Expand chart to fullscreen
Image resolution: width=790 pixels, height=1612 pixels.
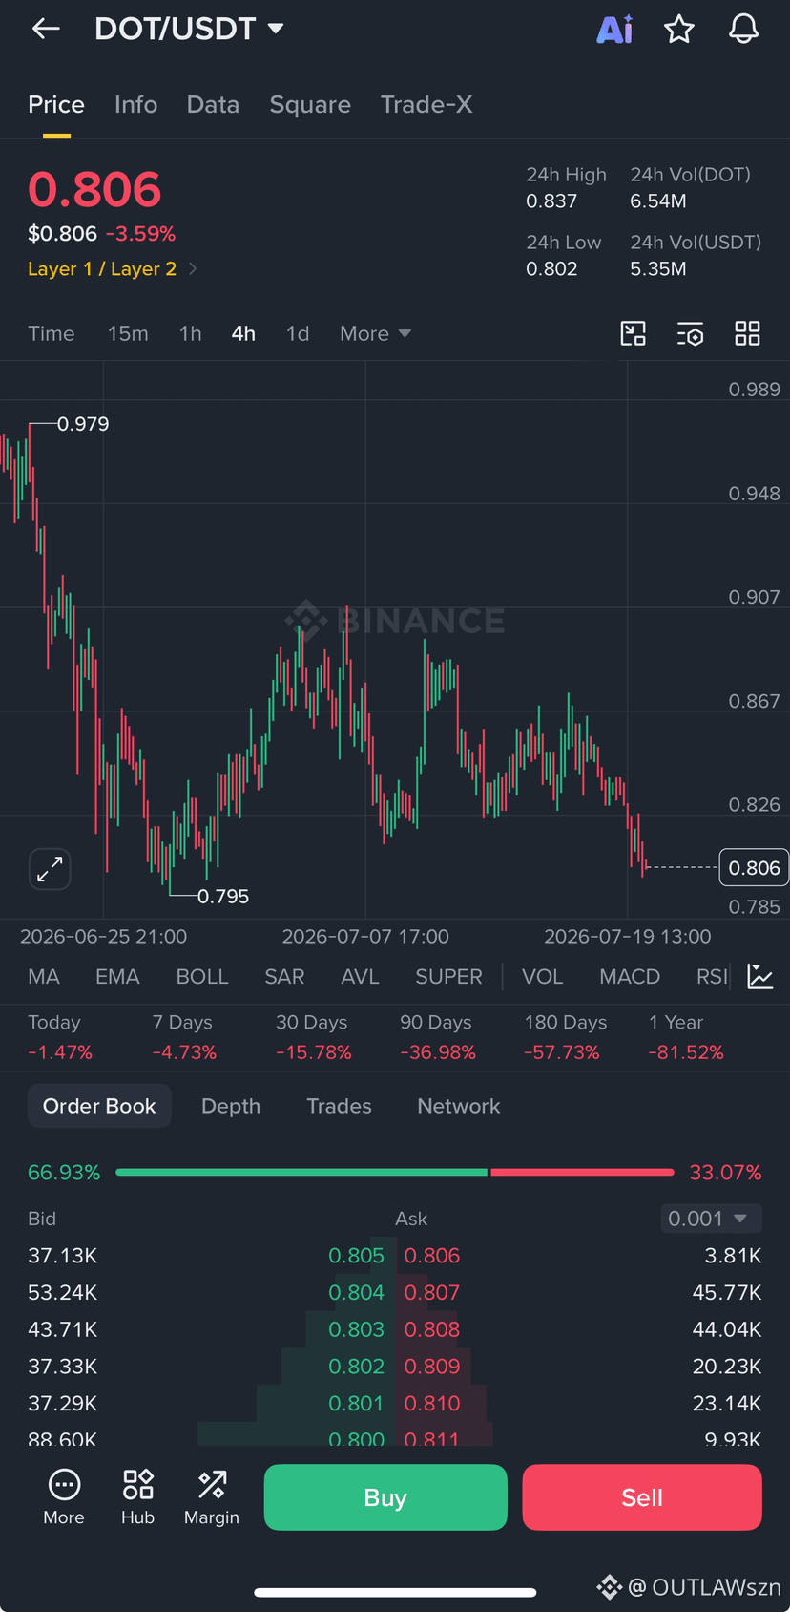(x=50, y=869)
